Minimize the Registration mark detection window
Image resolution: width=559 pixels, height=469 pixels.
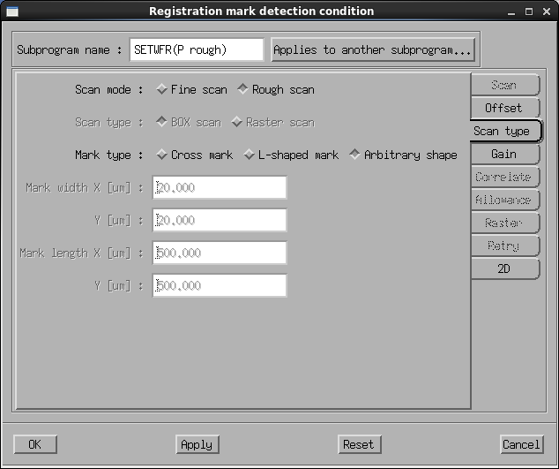(513, 11)
